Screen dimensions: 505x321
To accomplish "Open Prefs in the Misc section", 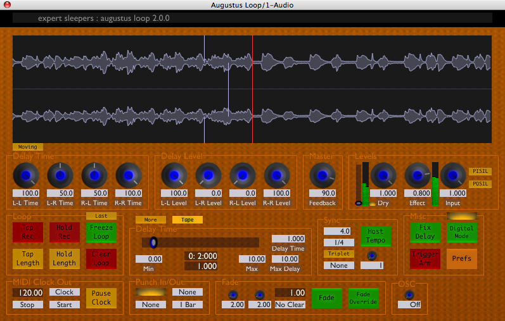I will click(461, 258).
